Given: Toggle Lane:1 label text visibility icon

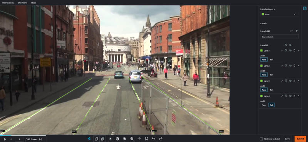Looking at the screenshot, I should coord(286,50).
